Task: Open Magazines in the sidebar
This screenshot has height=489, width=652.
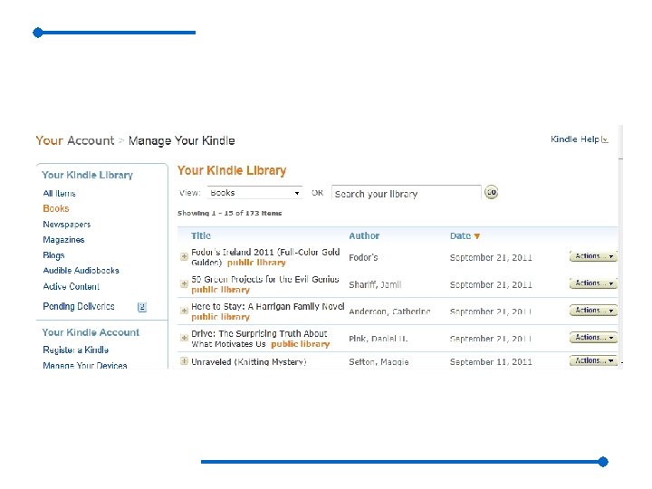Action: tap(63, 239)
